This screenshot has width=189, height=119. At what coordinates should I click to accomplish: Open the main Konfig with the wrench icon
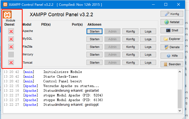tap(172, 14)
